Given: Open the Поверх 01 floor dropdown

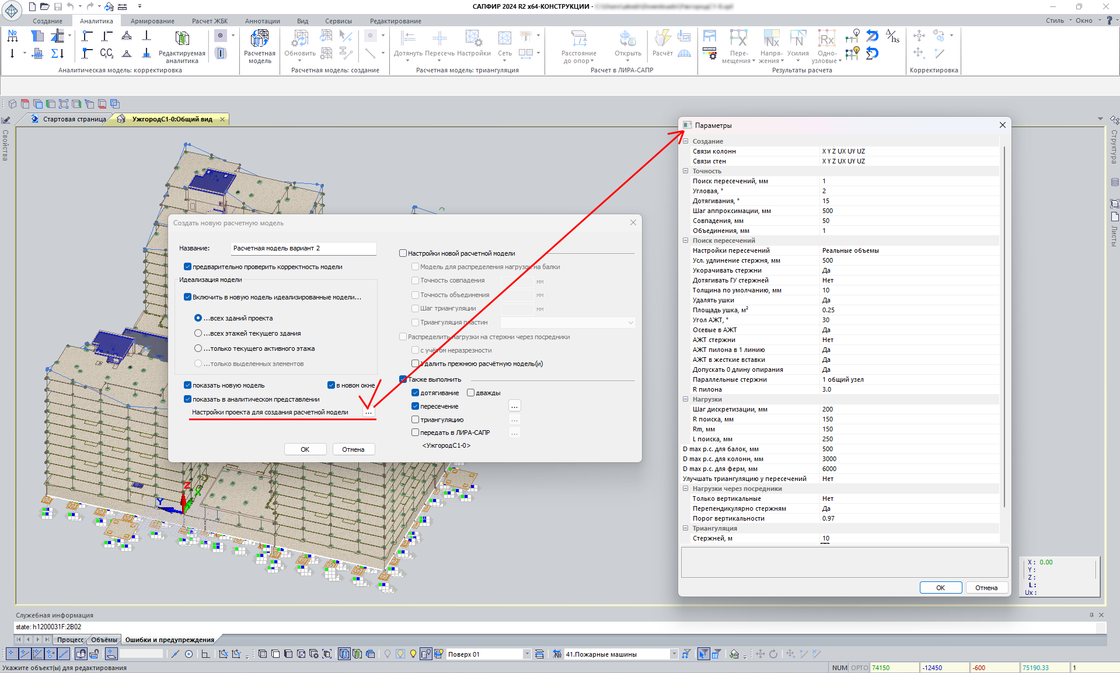Looking at the screenshot, I should pyautogui.click(x=527, y=654).
